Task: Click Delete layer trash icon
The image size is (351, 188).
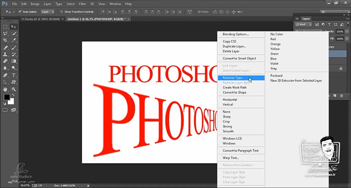Action: [x=342, y=96]
